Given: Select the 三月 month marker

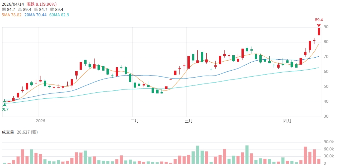Looking at the screenshot, I should 188,121.
